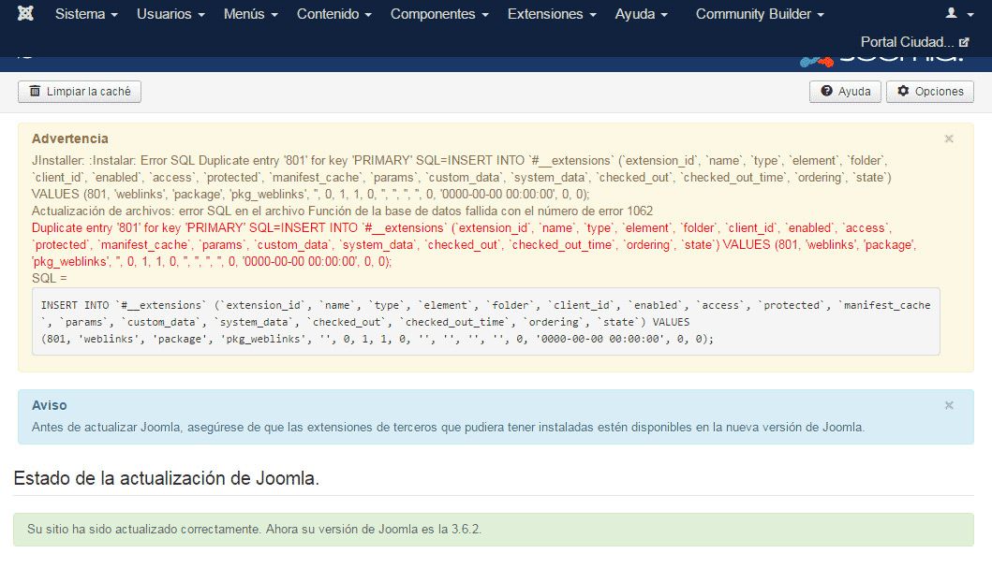Open the Usuarios menu
Viewport: 992px width, 568px height.
tap(170, 14)
